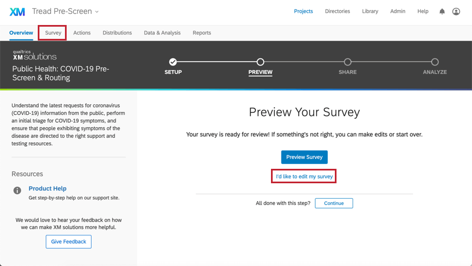The image size is (472, 266).
Task: Click the ANALYZE step label
Action: click(435, 72)
